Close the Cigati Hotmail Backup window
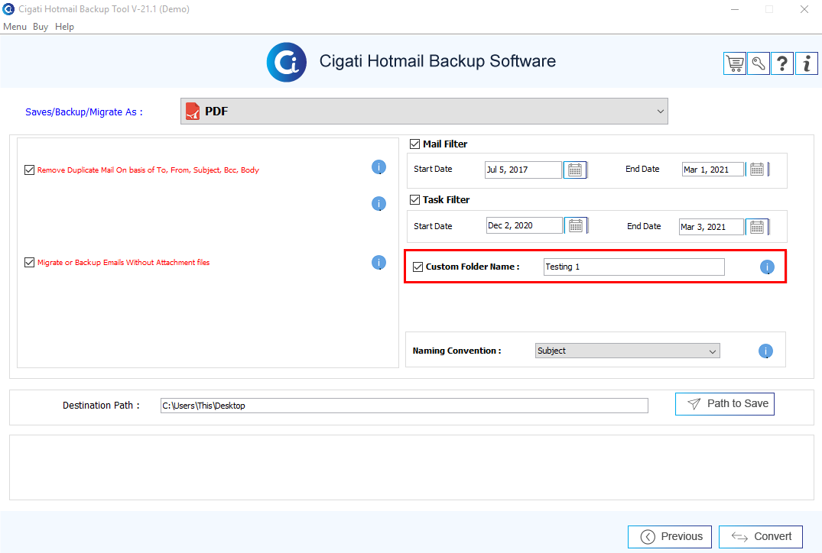822x553 pixels. pos(804,9)
